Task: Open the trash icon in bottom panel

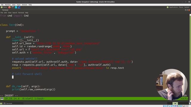Action: pyautogui.click(x=190, y=103)
